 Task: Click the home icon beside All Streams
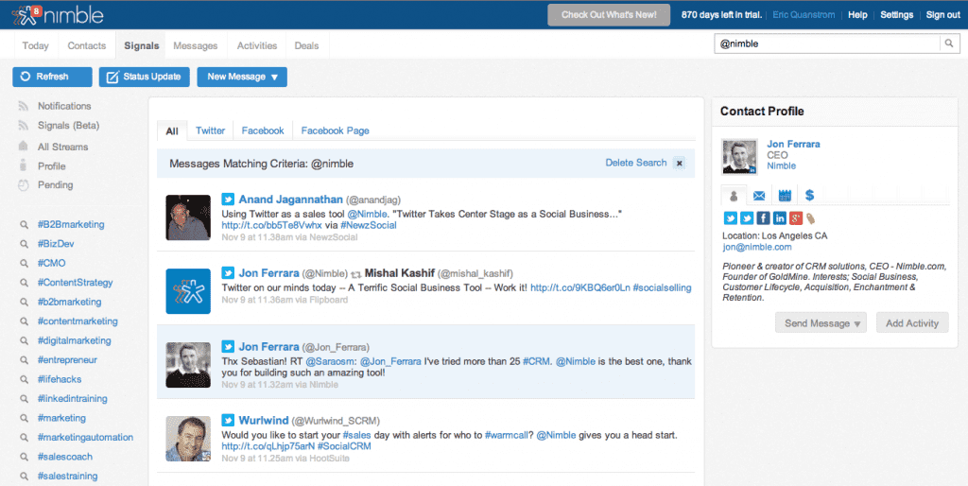[24, 147]
